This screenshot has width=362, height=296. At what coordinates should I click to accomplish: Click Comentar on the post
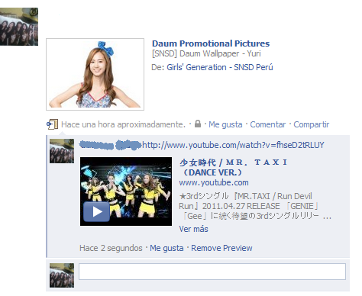(x=268, y=124)
